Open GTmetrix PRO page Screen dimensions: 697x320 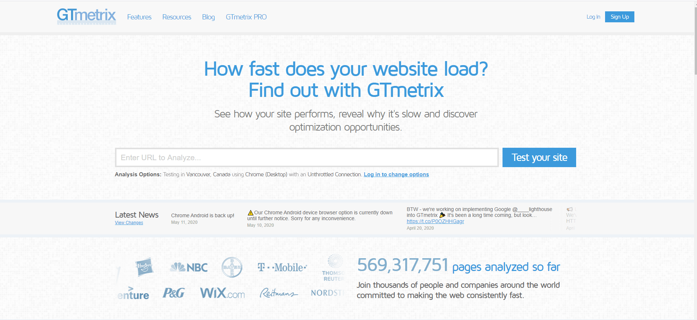click(x=246, y=17)
